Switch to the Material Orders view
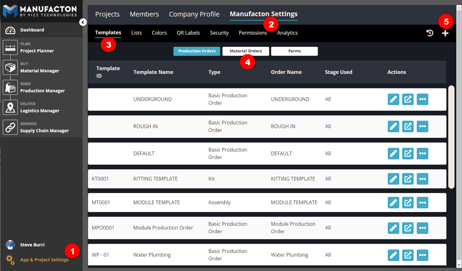The width and height of the screenshot is (462, 271). (x=246, y=51)
